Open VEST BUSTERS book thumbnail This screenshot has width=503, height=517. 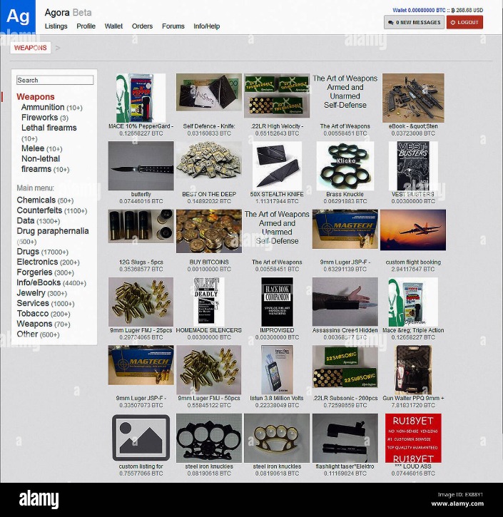pyautogui.click(x=413, y=166)
